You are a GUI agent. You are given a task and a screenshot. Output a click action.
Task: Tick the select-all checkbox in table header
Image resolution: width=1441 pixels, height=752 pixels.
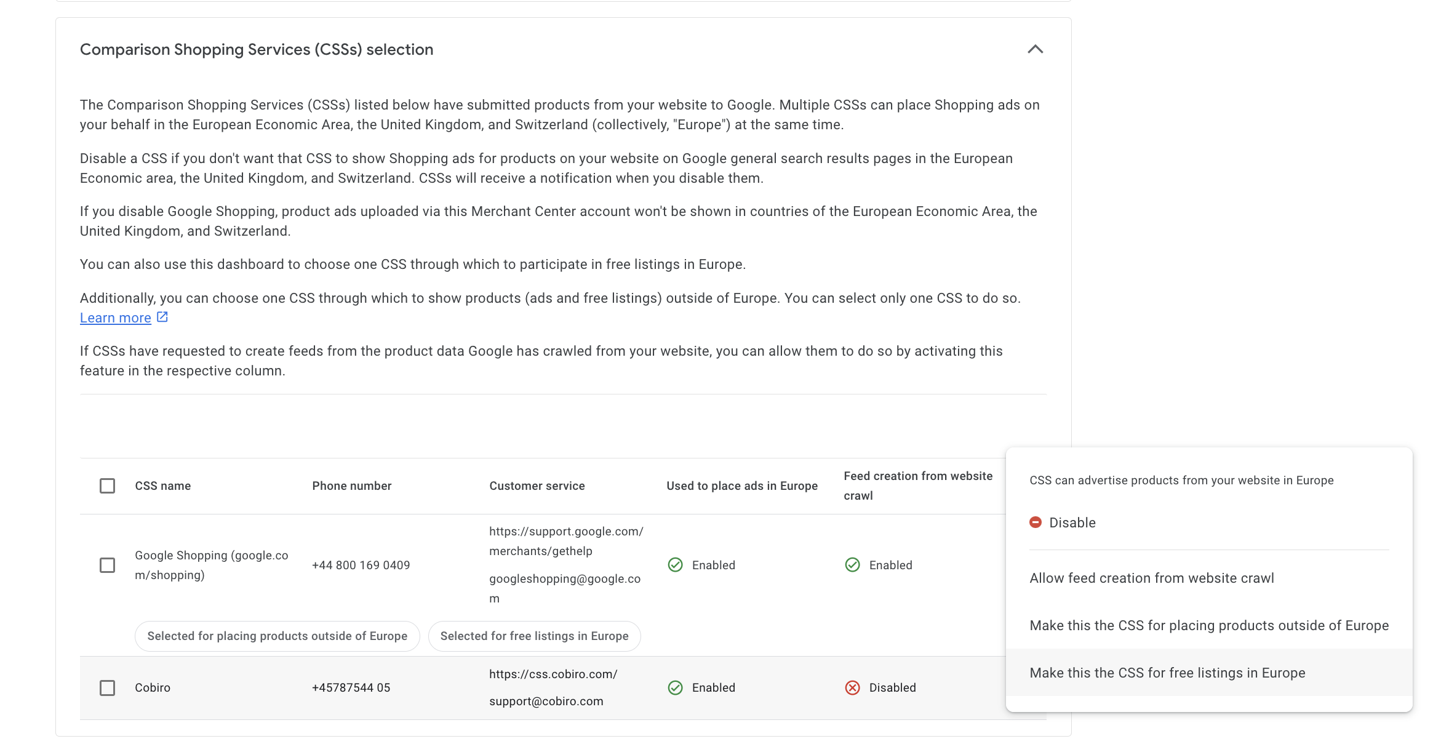pos(107,486)
